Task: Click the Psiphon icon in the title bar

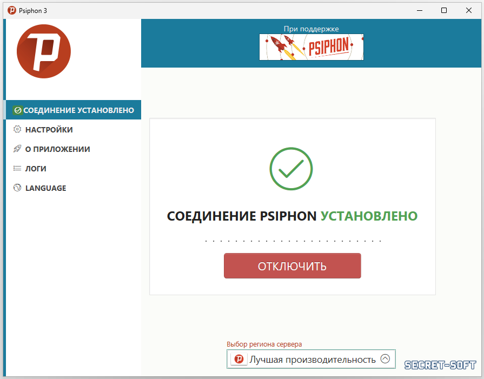Action: pyautogui.click(x=12, y=10)
